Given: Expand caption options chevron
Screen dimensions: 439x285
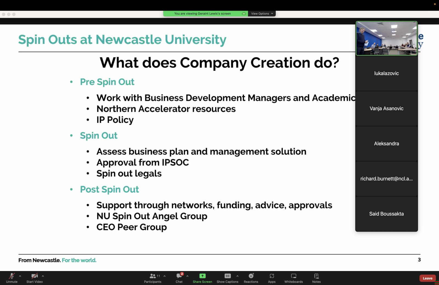Looking at the screenshot, I should [237, 276].
